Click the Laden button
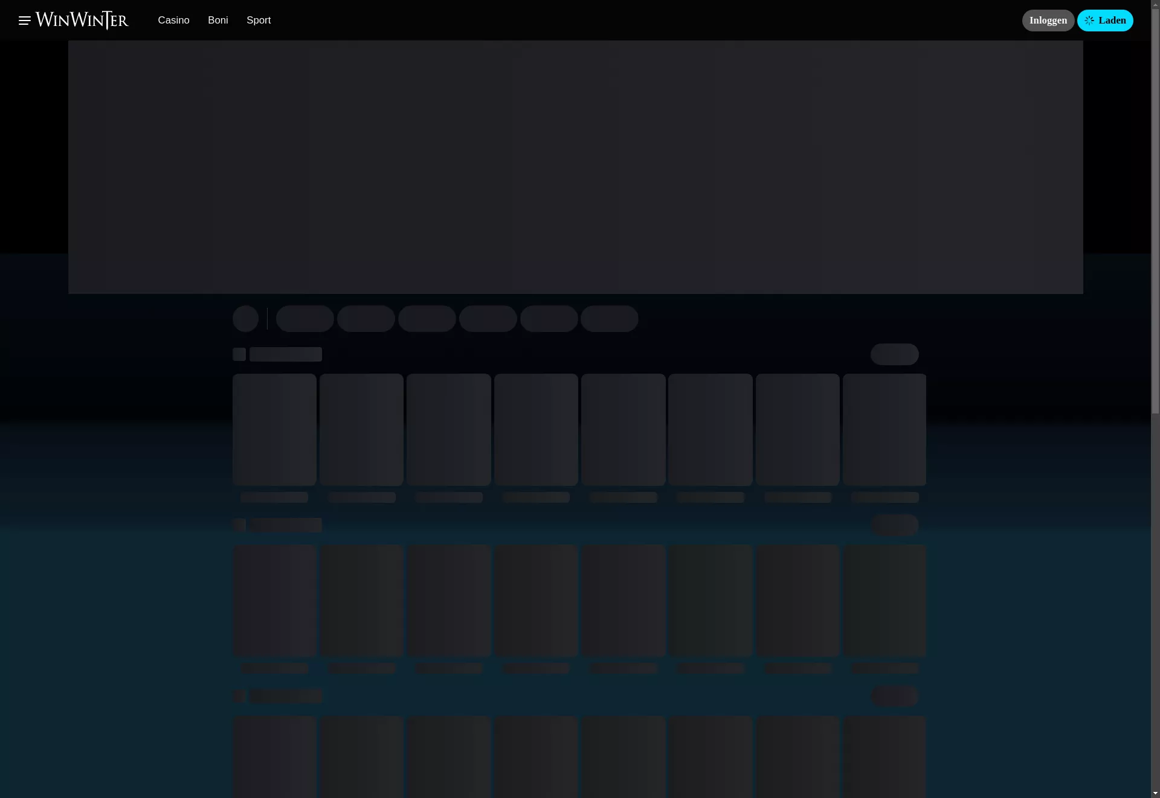 (1105, 21)
